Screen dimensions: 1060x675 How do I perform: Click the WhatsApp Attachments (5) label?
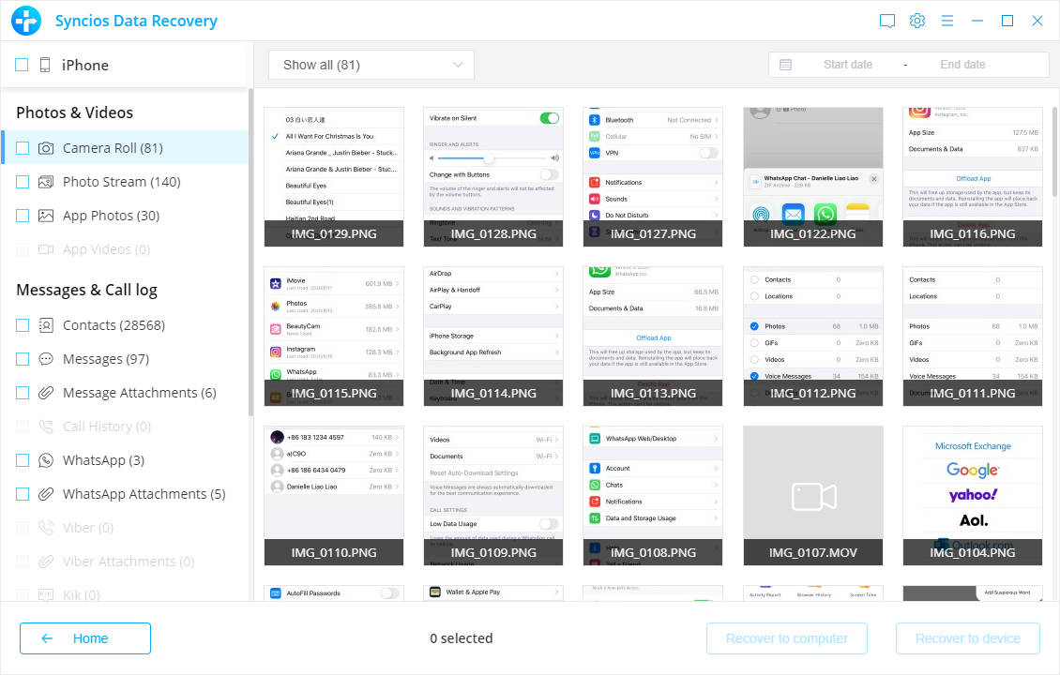pyautogui.click(x=144, y=494)
